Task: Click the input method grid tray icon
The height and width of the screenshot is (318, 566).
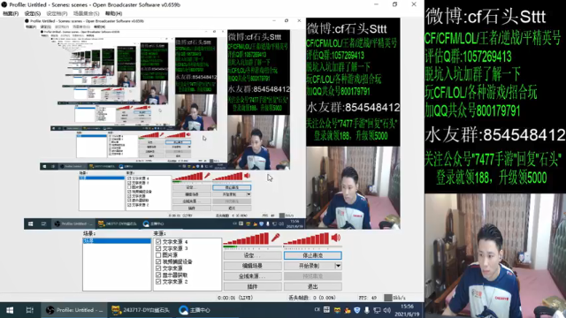Action: pyautogui.click(x=326, y=310)
